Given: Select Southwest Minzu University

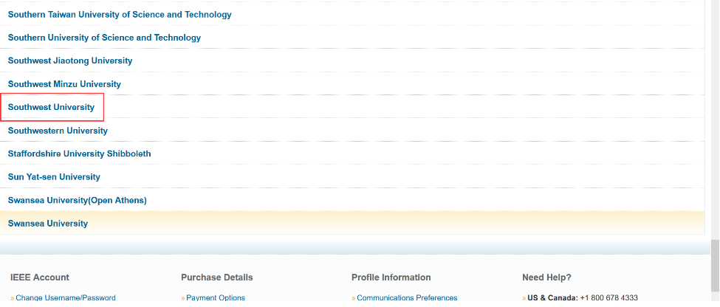Looking at the screenshot, I should [x=64, y=84].
